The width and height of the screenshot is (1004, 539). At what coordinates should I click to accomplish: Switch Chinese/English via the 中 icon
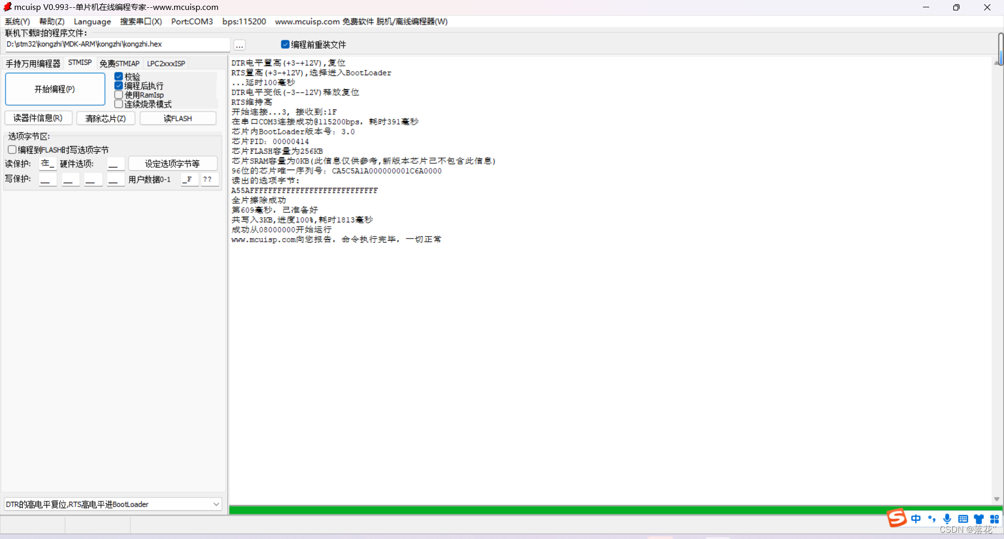click(x=916, y=519)
